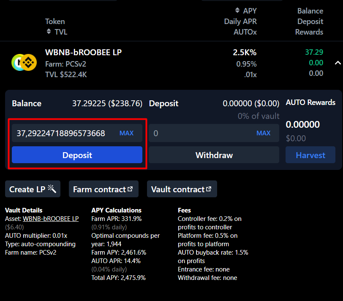343x301 pixels.
Task: Click the 'TVL $522.4K' value
Action: pos(66,75)
